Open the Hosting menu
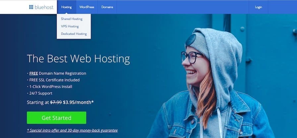 click(66, 7)
